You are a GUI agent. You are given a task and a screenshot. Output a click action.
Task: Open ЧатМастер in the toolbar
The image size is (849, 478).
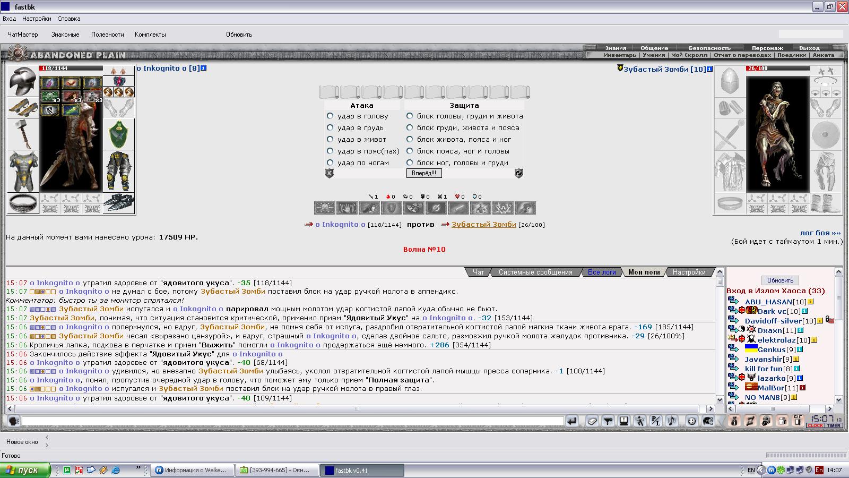point(23,35)
